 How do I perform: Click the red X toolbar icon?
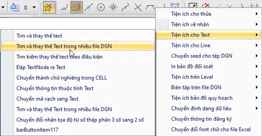point(206,5)
